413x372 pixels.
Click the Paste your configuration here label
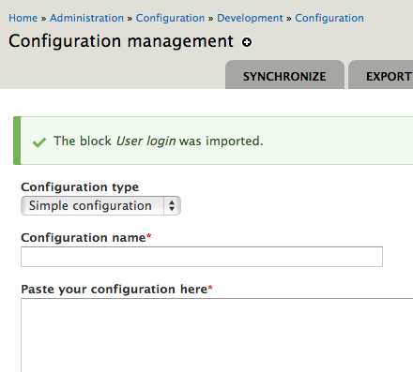coord(115,290)
